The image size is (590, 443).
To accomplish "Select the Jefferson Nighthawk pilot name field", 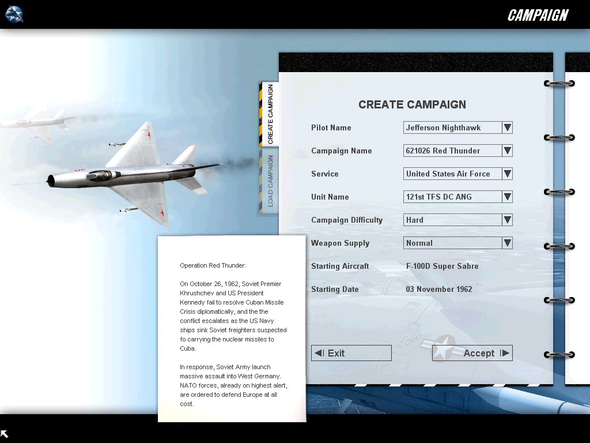I will click(x=453, y=127).
